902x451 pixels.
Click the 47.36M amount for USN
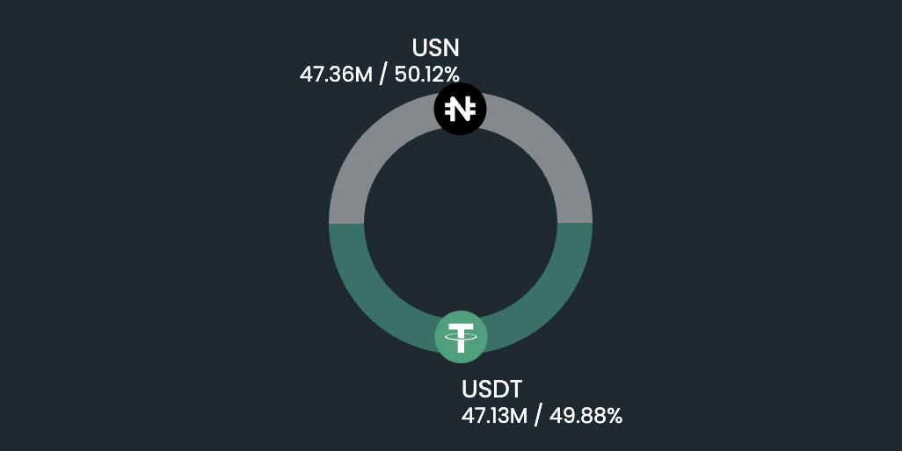336,74
